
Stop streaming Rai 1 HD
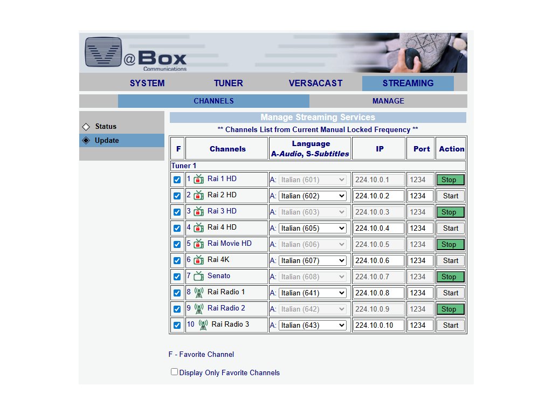point(450,180)
